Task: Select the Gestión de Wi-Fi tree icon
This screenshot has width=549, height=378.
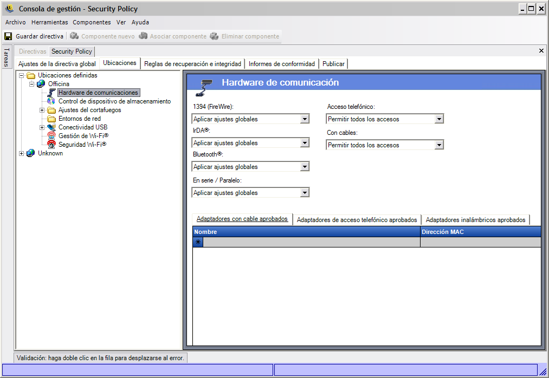Action: 51,136
